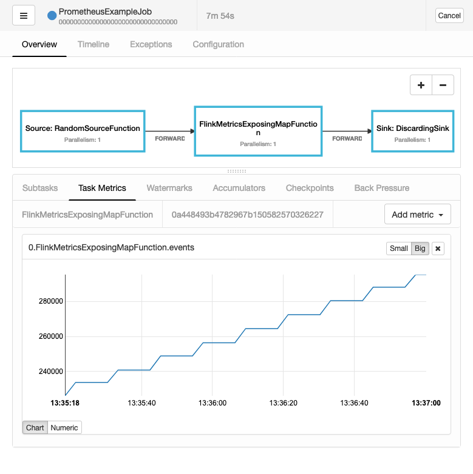Open the hamburger menu

(x=24, y=16)
